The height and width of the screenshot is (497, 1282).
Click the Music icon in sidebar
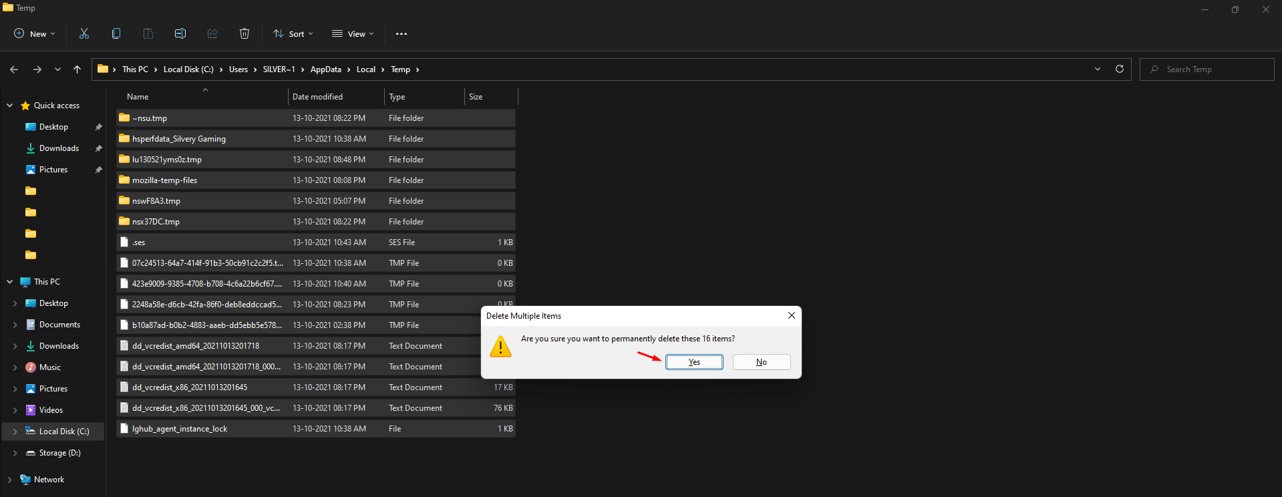[31, 367]
